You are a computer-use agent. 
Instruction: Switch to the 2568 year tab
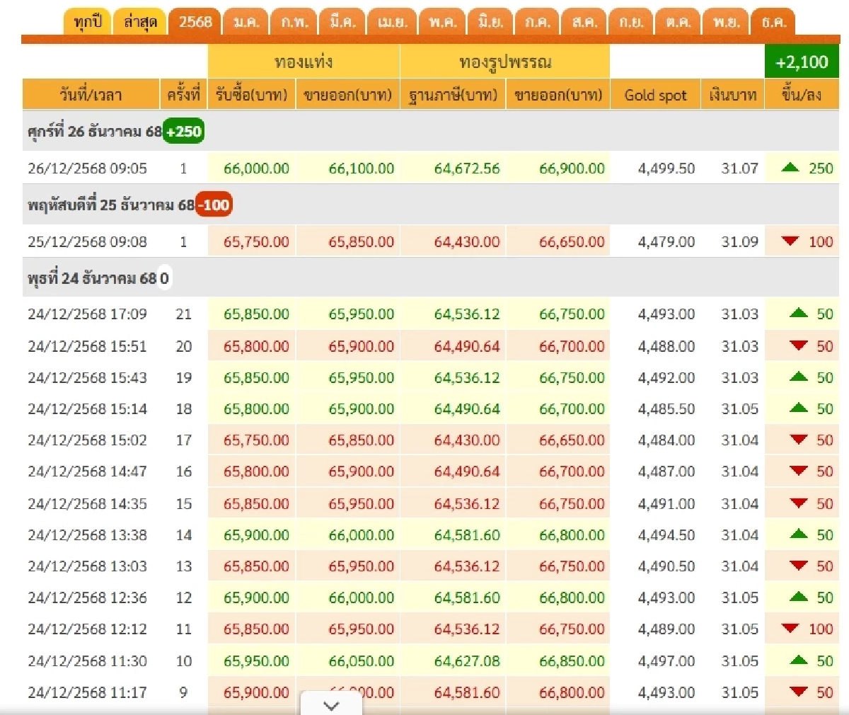click(x=195, y=21)
